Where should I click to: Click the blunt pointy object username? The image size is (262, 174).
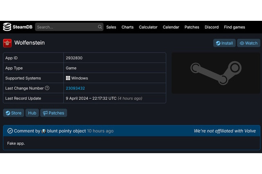click(x=66, y=131)
